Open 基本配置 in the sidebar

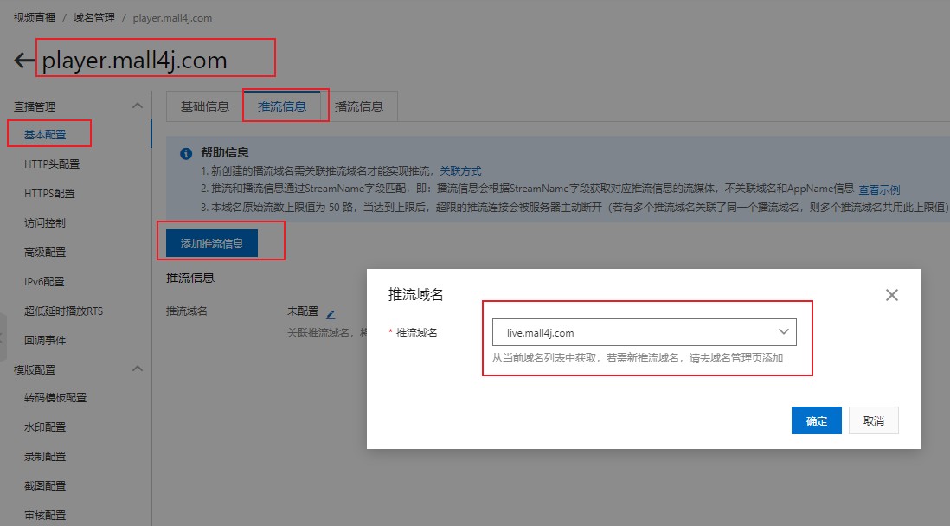coord(45,134)
